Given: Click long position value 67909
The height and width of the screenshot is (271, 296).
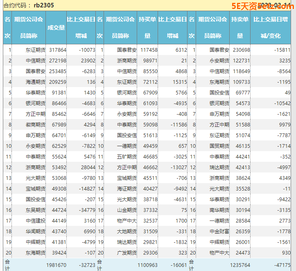Looking at the screenshot, I should 150,93.
